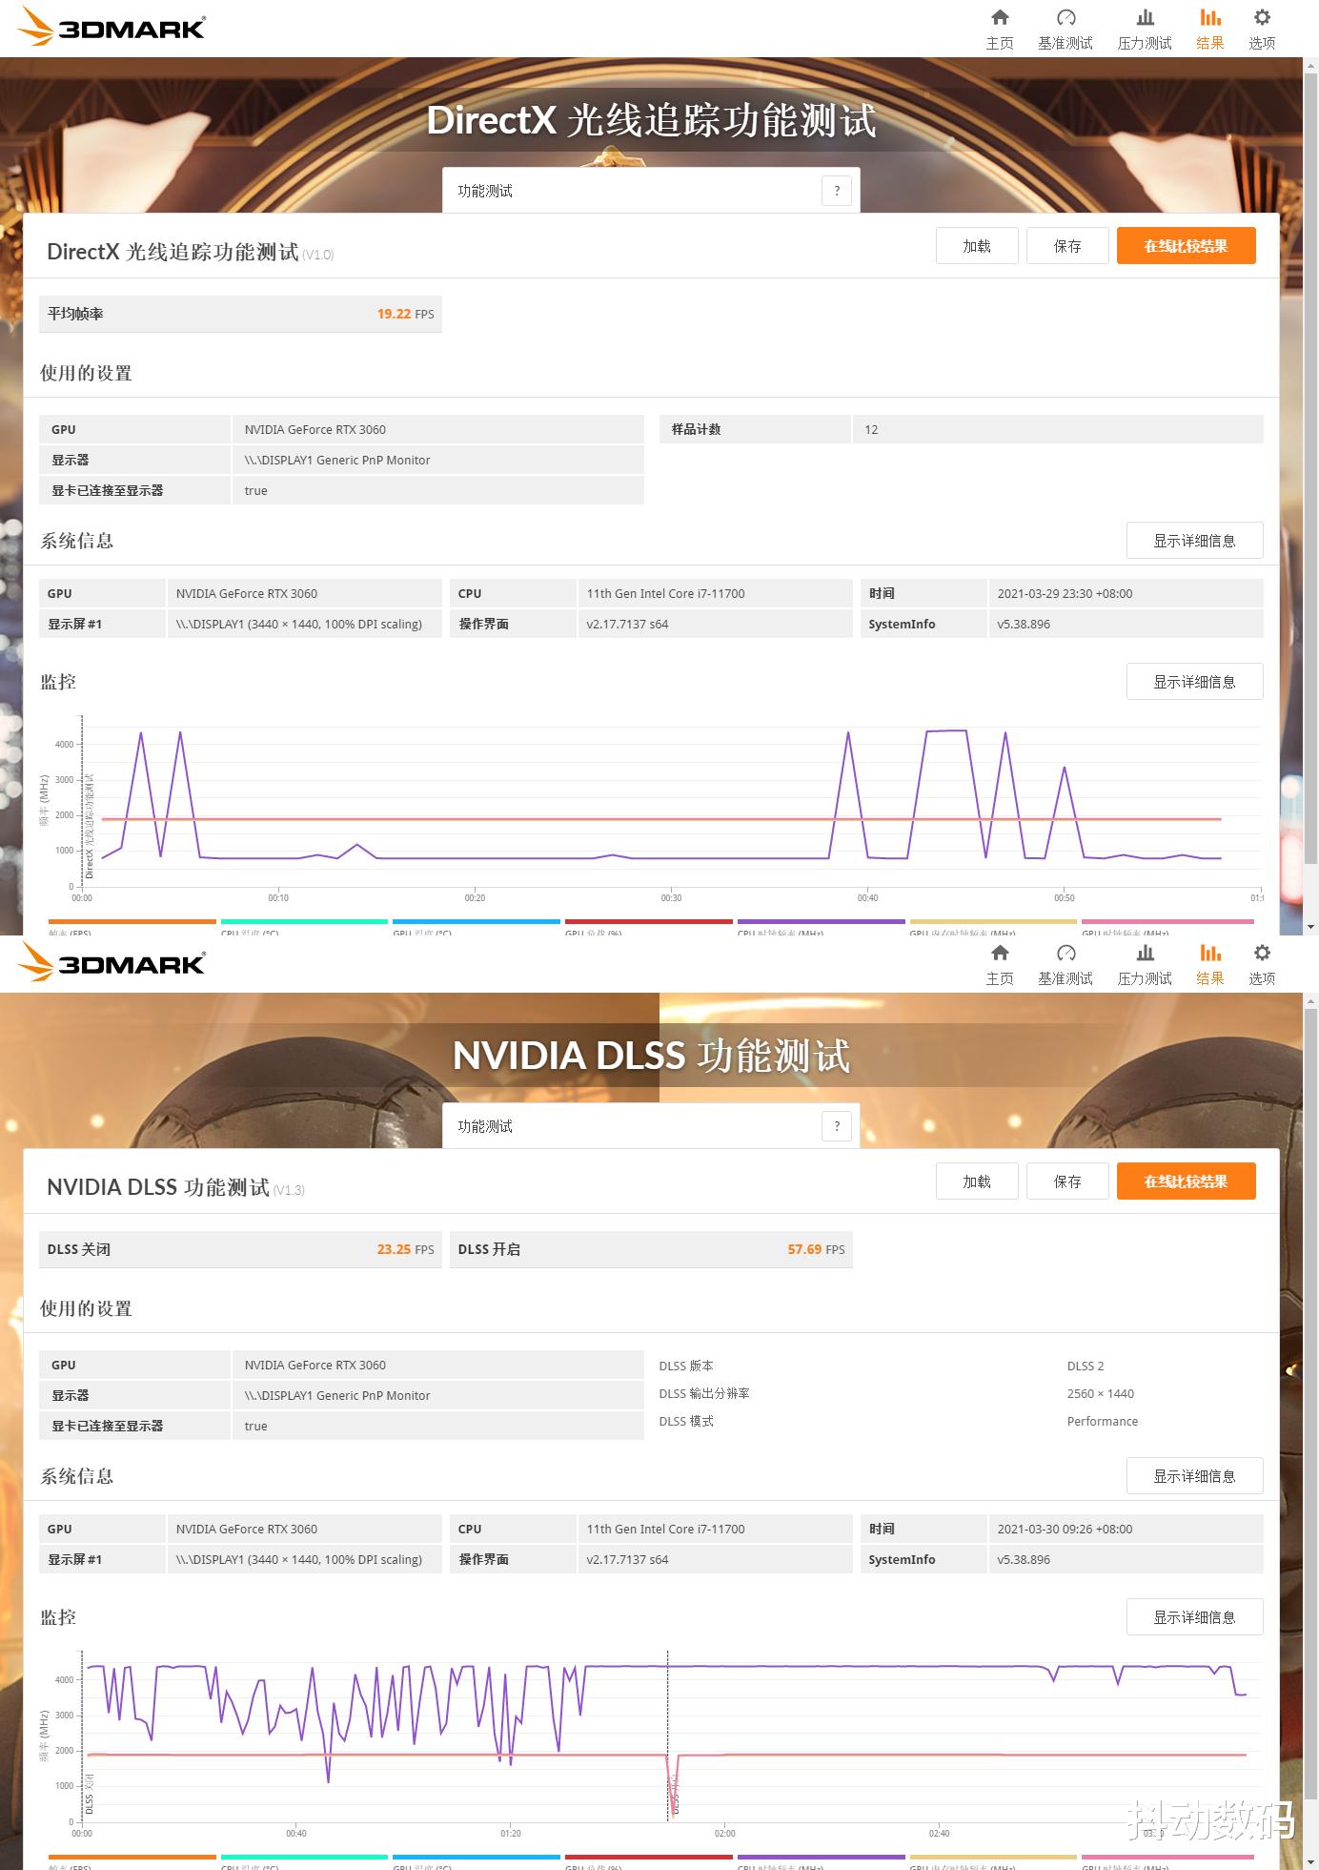
Task: Toggle red GPU load legend bar in DLSS chart
Action: click(648, 1858)
